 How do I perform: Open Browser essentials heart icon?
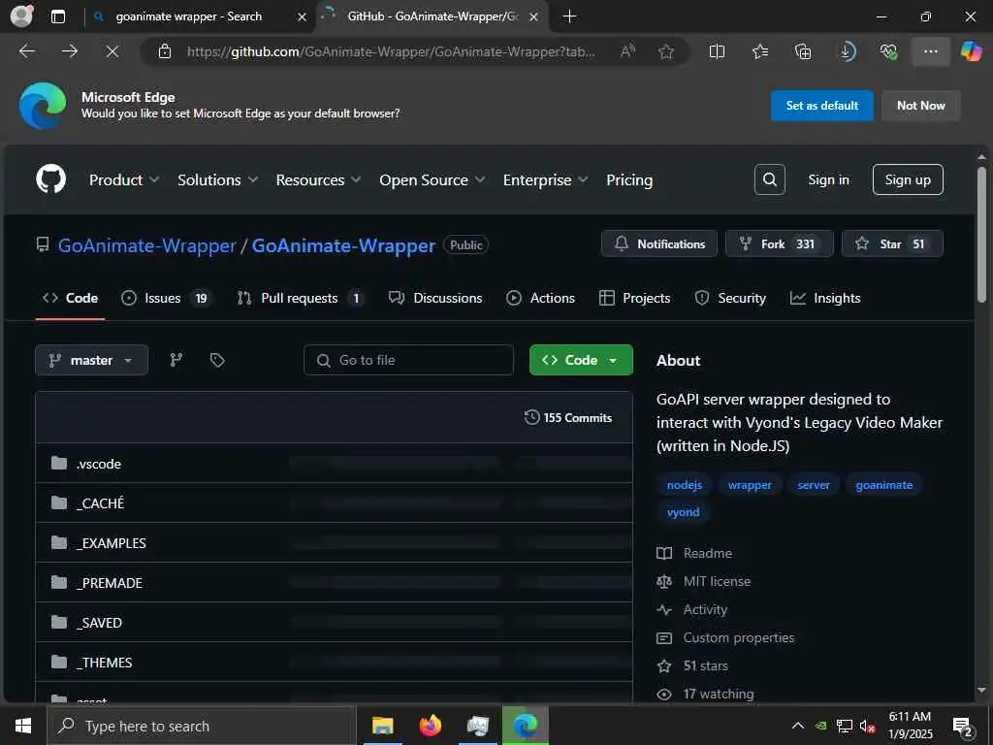click(888, 51)
